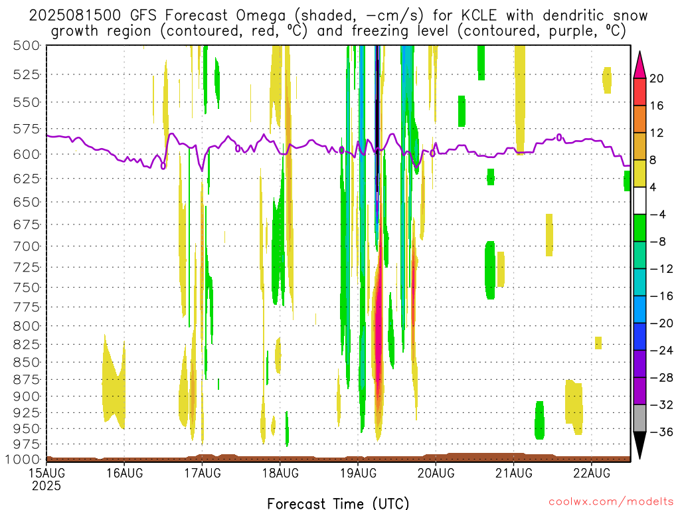Click the 1000 pressure level label

(23, 460)
